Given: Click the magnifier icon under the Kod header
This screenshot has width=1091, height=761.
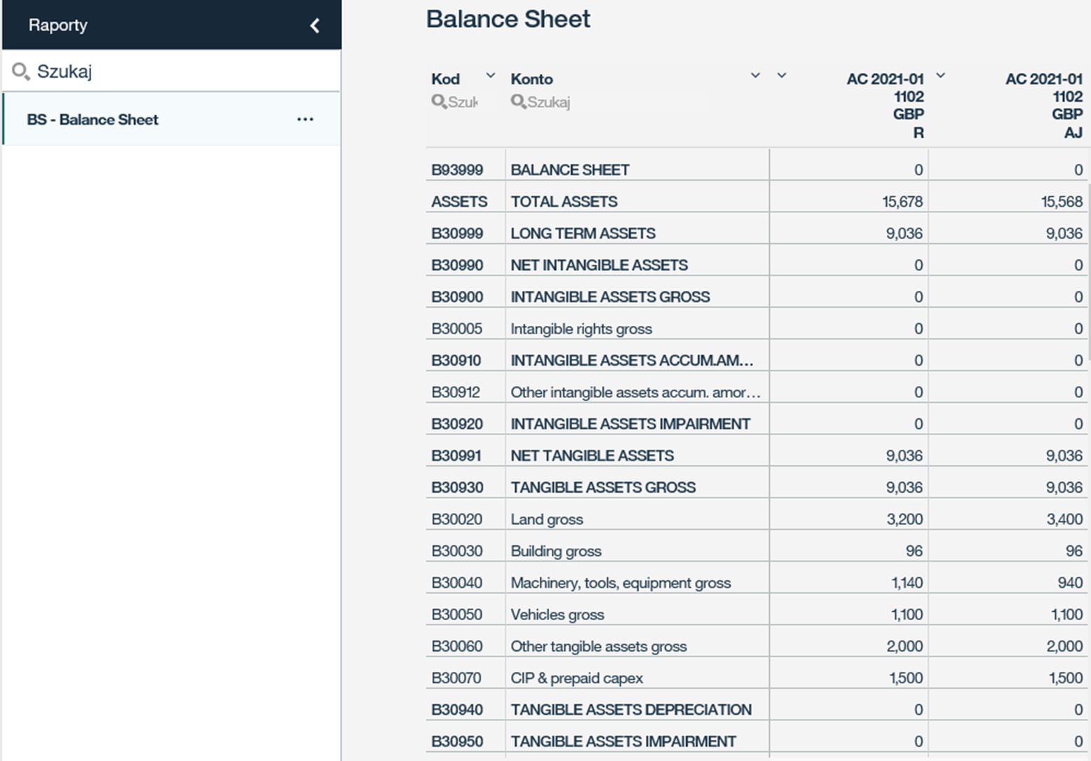Looking at the screenshot, I should click(x=439, y=102).
